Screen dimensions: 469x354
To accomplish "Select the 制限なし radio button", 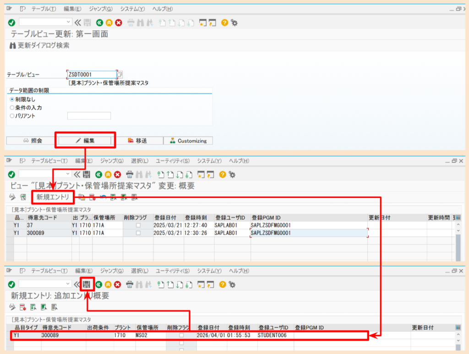I will coord(12,99).
